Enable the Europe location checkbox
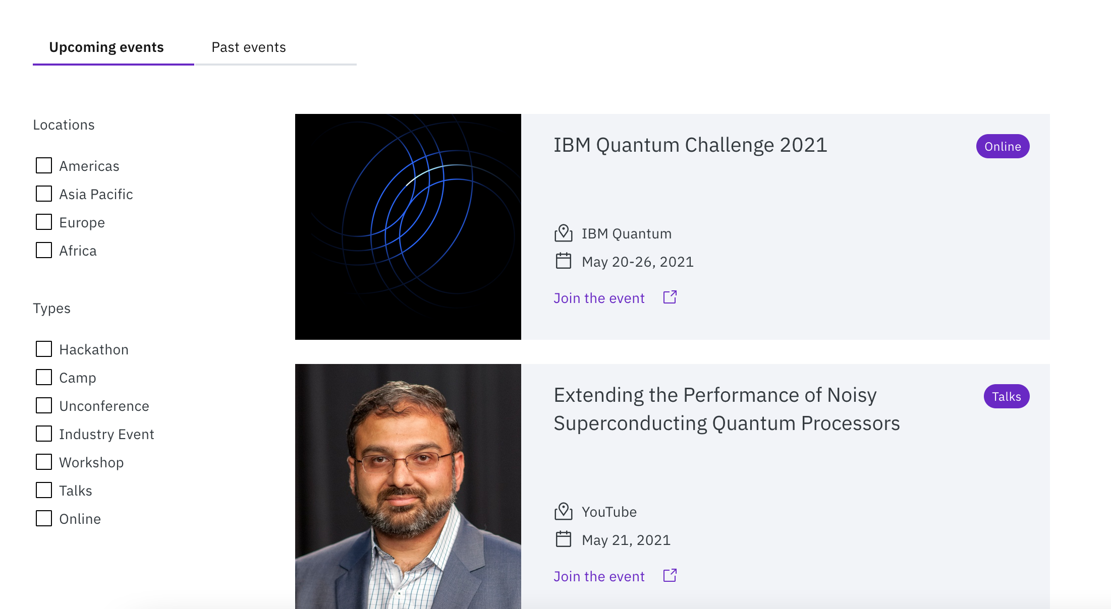Screen dimensions: 1111x609 pyautogui.click(x=43, y=222)
